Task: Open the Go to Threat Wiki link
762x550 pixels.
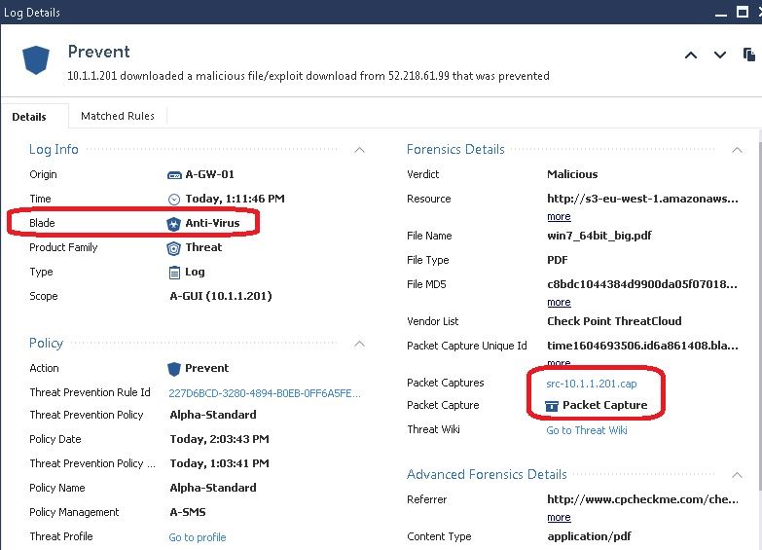Action: click(x=587, y=430)
